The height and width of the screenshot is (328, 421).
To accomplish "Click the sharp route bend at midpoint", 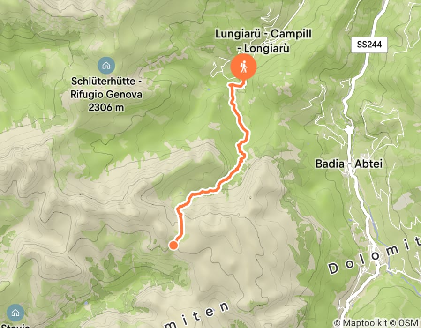I will [242, 155].
